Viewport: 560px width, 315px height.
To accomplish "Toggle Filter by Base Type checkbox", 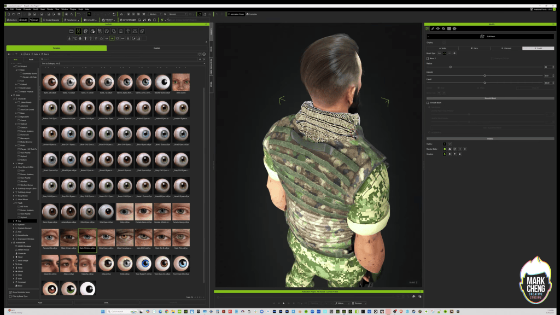I will [x=10, y=296].
